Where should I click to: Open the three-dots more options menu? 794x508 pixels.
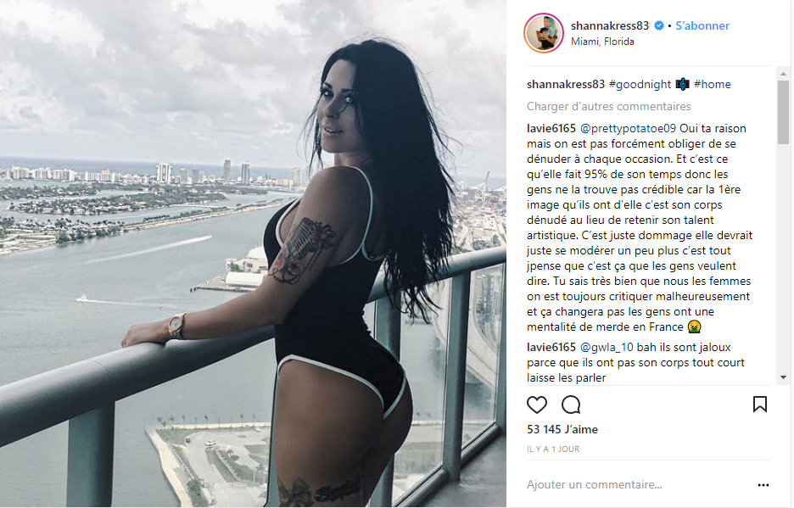coord(763,485)
